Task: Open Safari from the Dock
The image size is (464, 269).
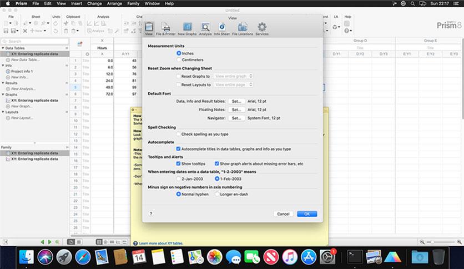Action: [x=83, y=257]
